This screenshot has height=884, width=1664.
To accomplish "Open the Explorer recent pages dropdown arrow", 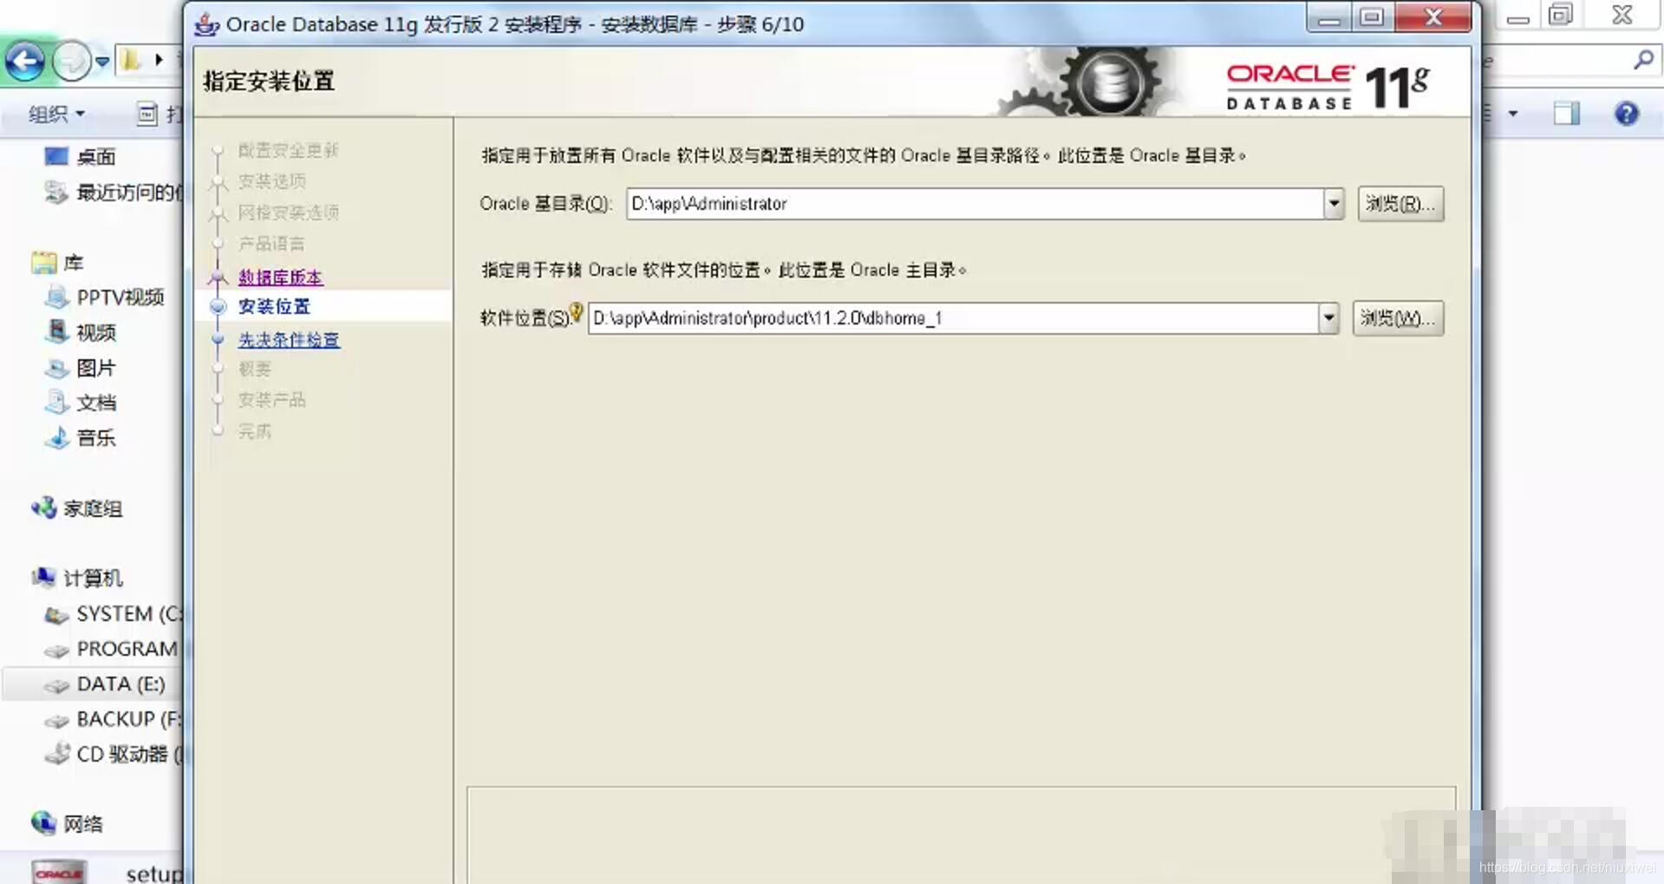I will coord(102,62).
